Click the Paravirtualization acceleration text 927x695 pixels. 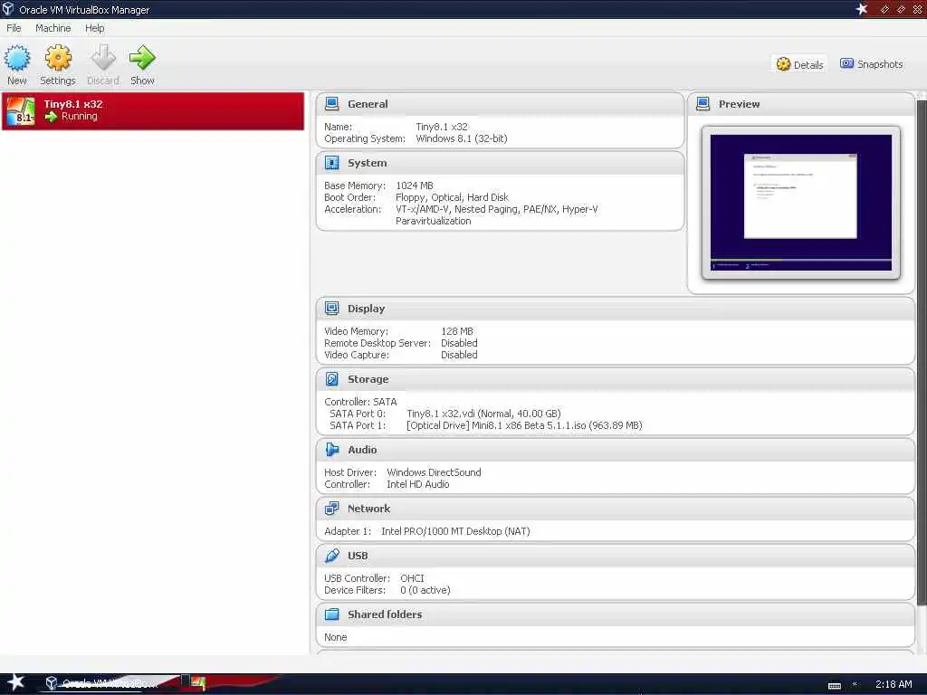(x=434, y=221)
